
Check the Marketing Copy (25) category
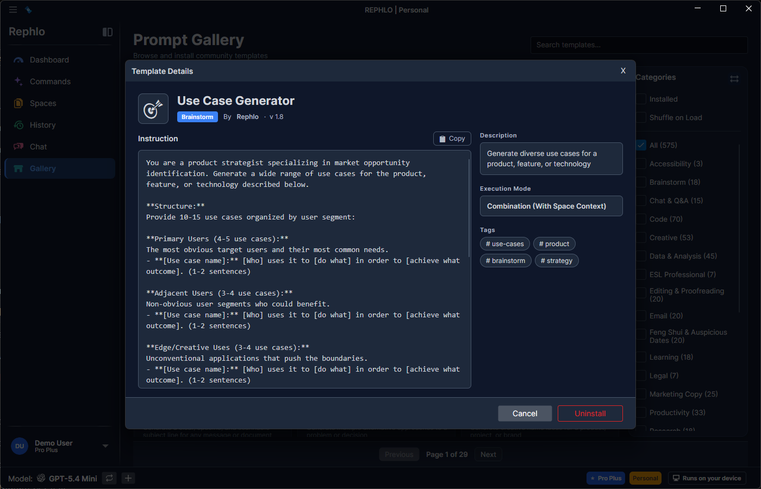tap(641, 394)
